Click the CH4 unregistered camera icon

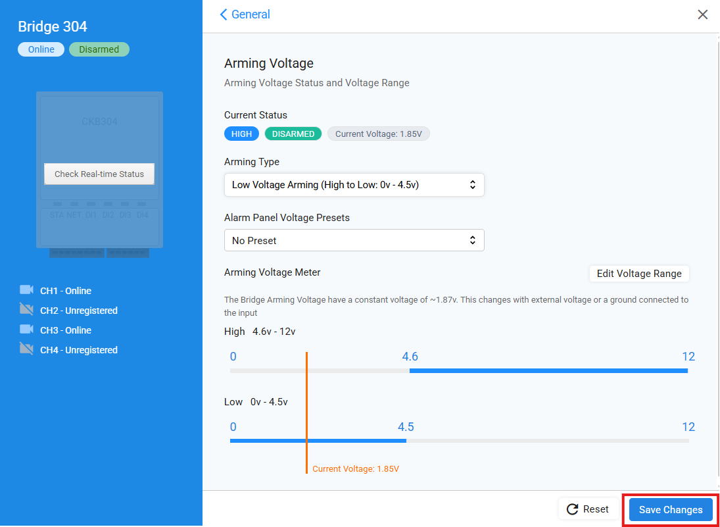pos(26,349)
